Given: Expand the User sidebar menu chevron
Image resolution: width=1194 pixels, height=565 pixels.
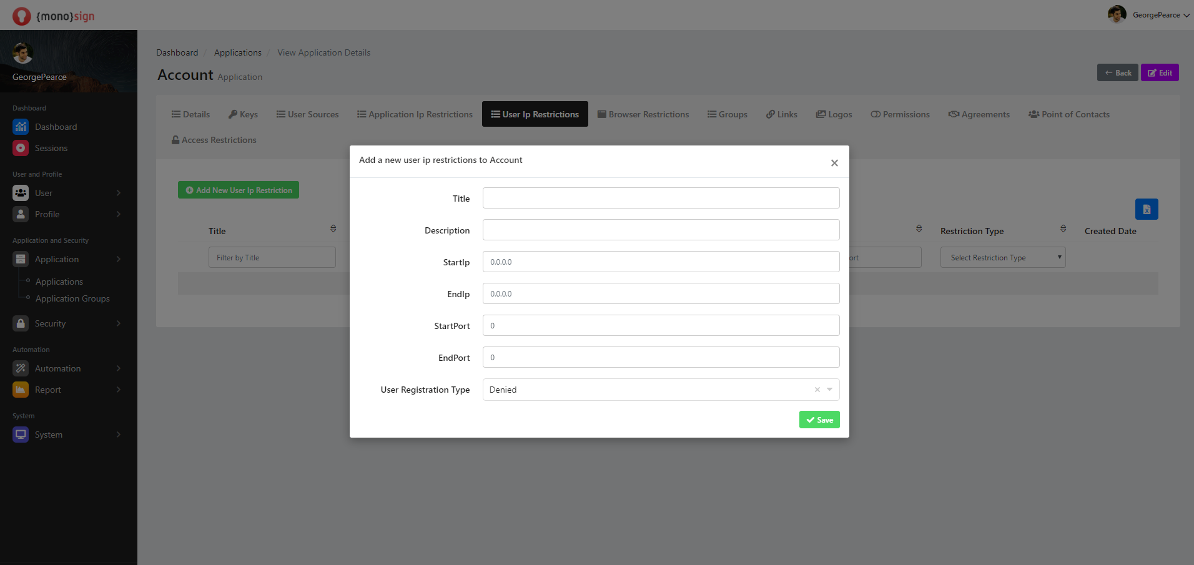Looking at the screenshot, I should pyautogui.click(x=119, y=193).
